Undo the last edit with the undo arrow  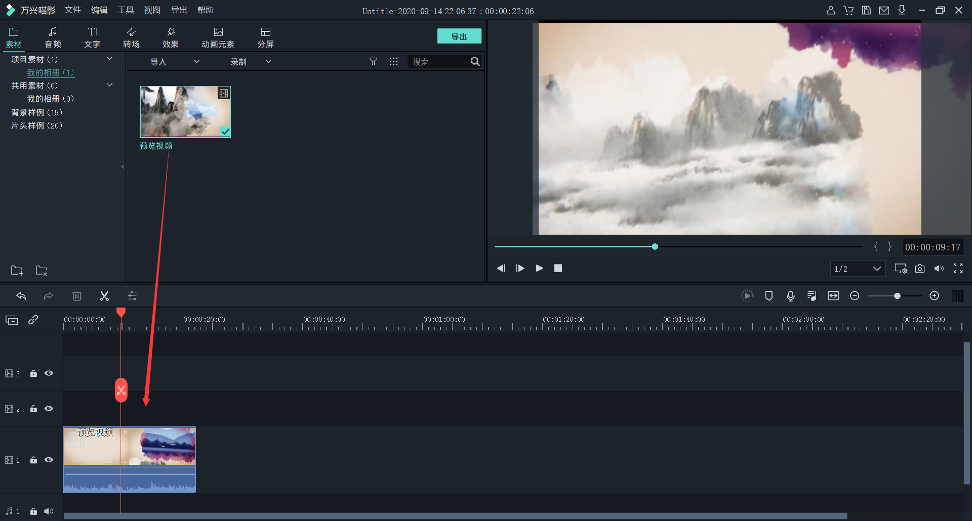tap(21, 296)
